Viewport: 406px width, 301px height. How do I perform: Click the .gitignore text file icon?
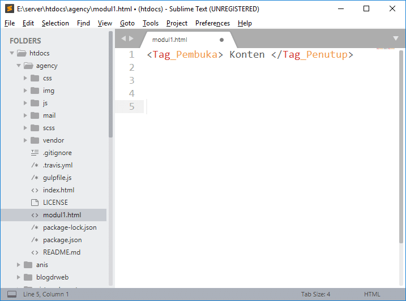[35, 153]
